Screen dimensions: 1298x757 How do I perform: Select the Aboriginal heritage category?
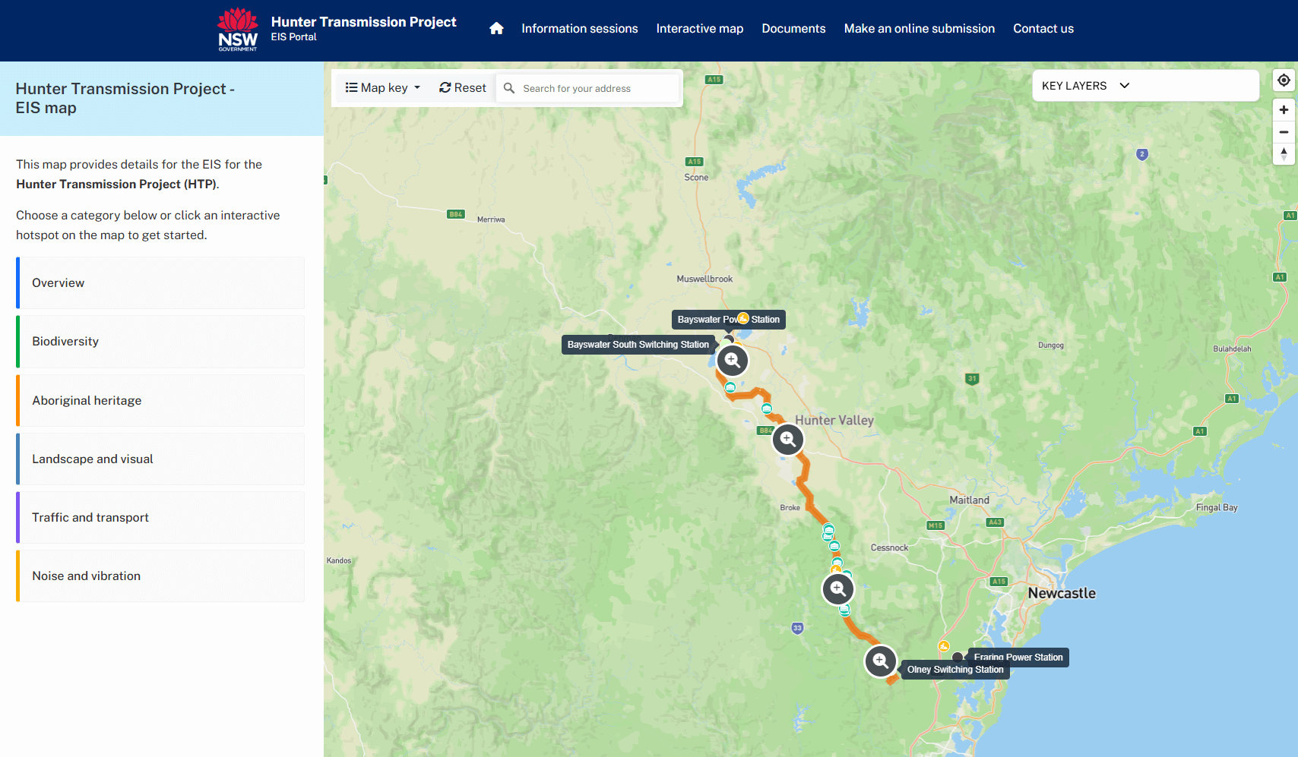[x=161, y=401]
